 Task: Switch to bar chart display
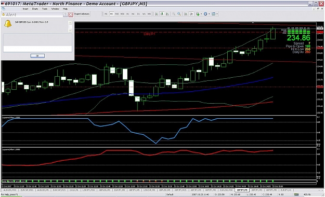pyautogui.click(x=157, y=14)
